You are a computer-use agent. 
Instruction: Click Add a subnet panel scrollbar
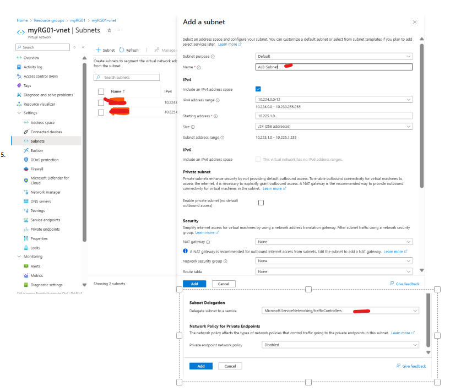tap(421, 116)
